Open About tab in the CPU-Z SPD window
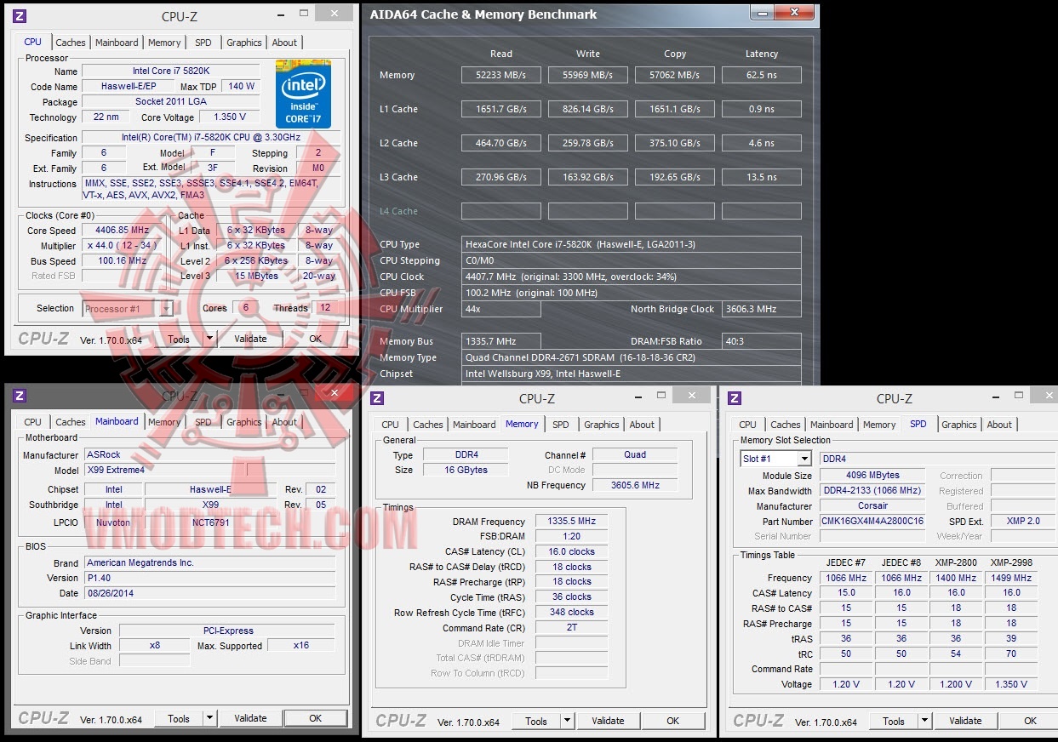 pos(1000,425)
